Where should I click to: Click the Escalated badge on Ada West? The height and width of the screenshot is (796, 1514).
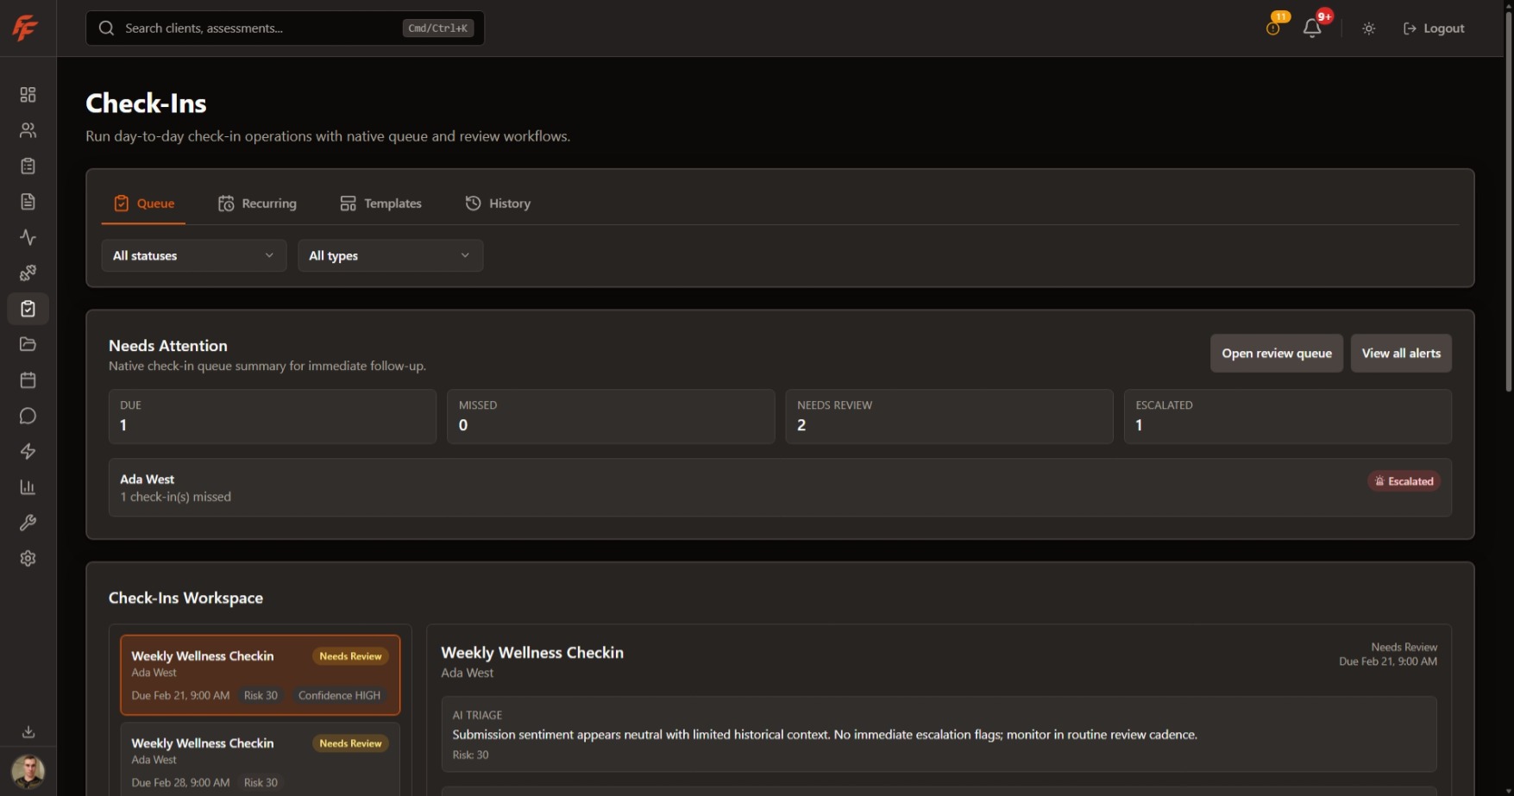(x=1404, y=481)
